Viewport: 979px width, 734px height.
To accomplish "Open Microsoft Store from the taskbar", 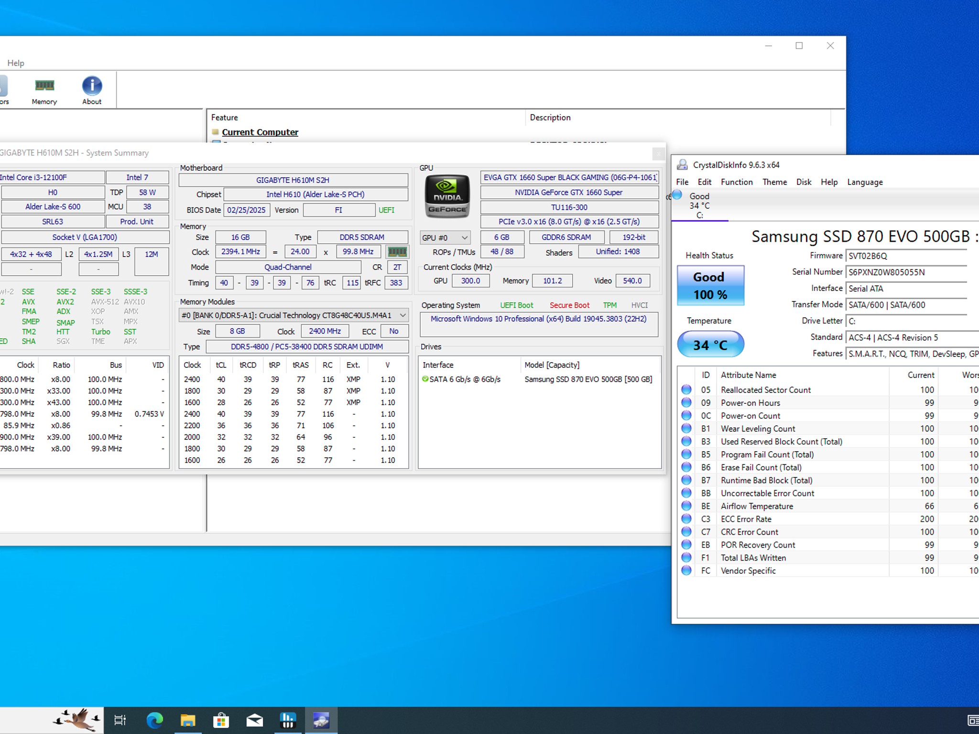I will [x=221, y=720].
